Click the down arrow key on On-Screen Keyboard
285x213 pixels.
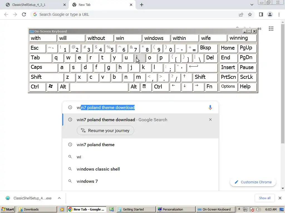[187, 87]
